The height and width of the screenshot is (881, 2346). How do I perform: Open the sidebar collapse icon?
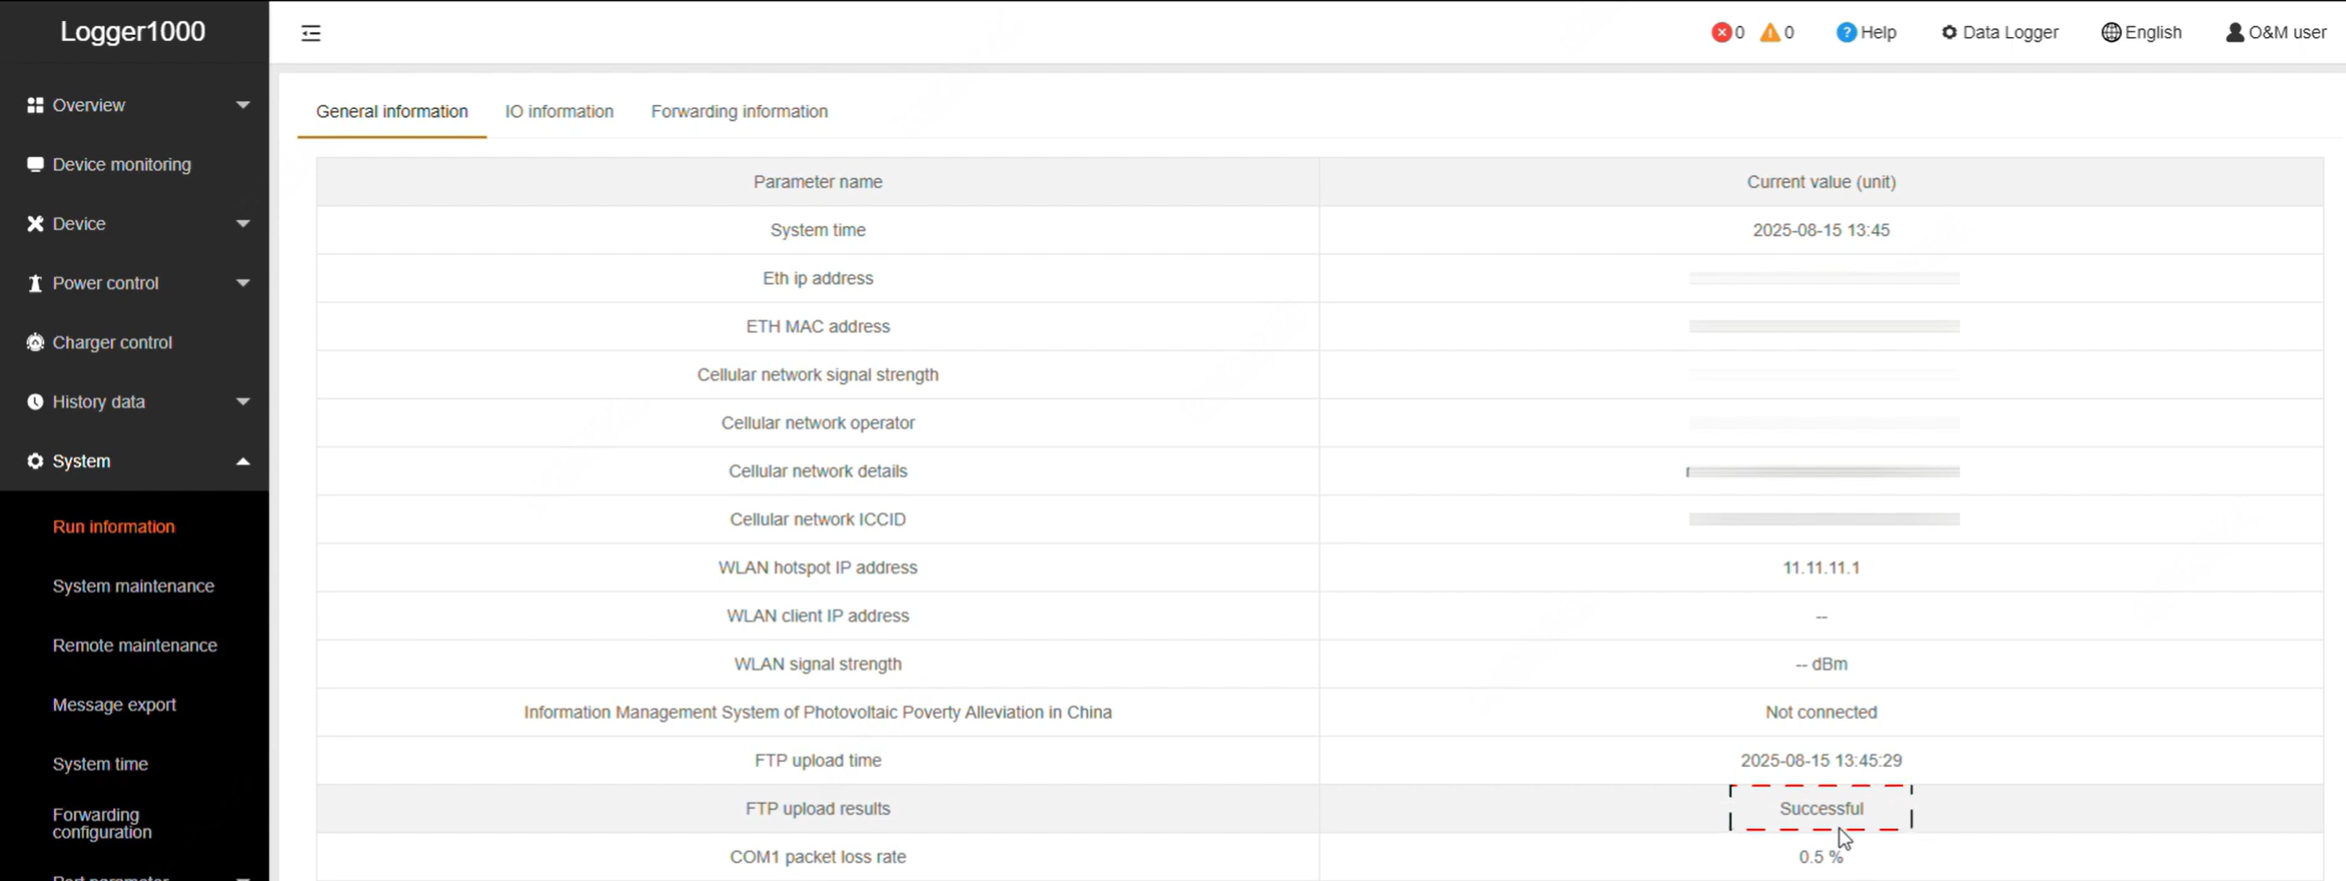(x=310, y=32)
